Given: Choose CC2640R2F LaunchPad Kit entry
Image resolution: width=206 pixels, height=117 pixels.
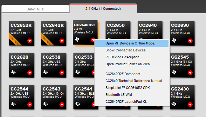Looking at the screenshot, I should click(132, 102).
